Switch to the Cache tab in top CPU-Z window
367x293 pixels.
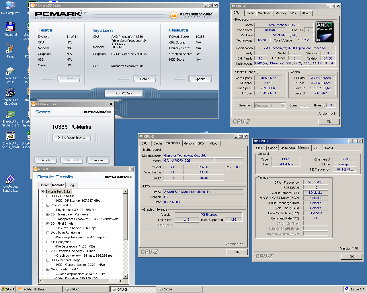click(x=250, y=13)
